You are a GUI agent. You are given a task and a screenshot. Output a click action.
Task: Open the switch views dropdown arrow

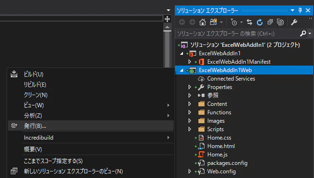click(x=221, y=22)
